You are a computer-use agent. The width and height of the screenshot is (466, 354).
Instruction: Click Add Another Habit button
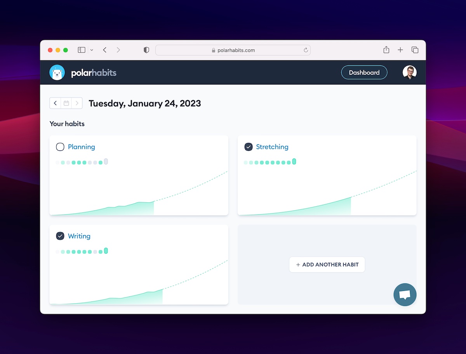pyautogui.click(x=327, y=264)
